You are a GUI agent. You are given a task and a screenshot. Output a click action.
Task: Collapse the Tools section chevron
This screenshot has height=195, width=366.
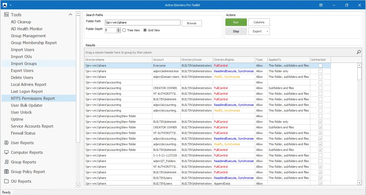pyautogui.click(x=70, y=14)
